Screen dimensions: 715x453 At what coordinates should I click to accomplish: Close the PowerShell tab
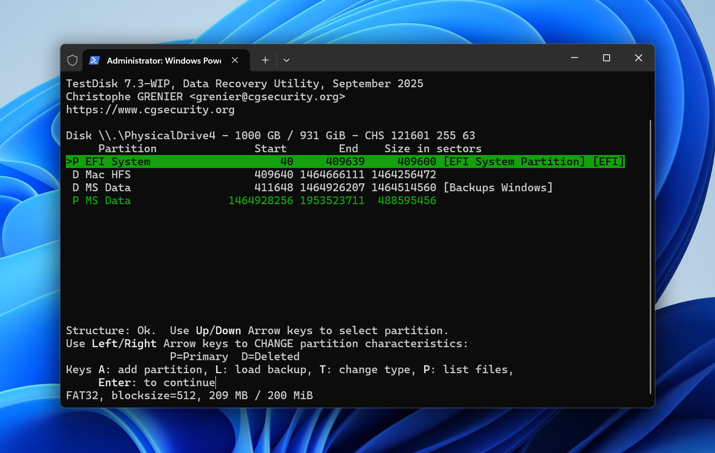tap(235, 60)
